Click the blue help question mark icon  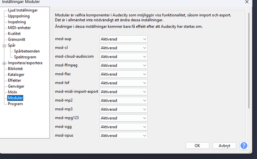coord(244,146)
